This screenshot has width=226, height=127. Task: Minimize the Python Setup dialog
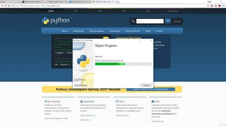139,40
